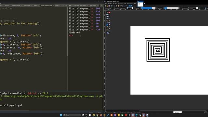Viewport: 208px width, 117px height.
Task: Select the Move Selected Pixels tool
Action: coord(109,15)
